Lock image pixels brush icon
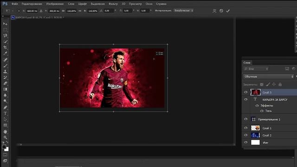 coord(268,84)
